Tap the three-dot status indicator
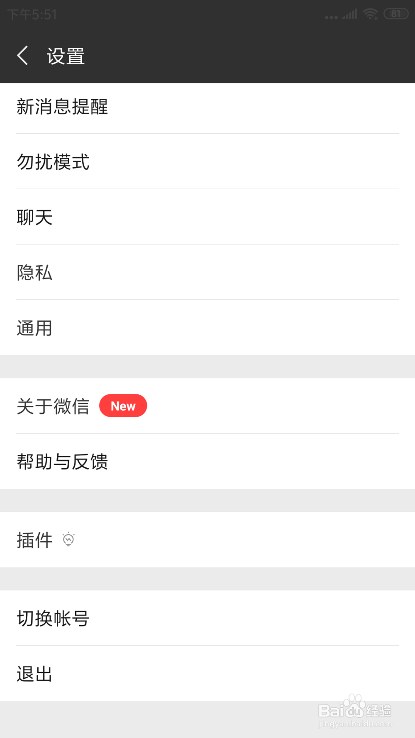The height and width of the screenshot is (738, 415). (331, 17)
